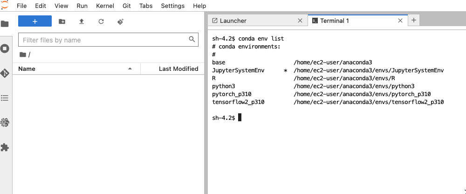Click the path ending envs/JupyterSystemEnv

[369, 70]
